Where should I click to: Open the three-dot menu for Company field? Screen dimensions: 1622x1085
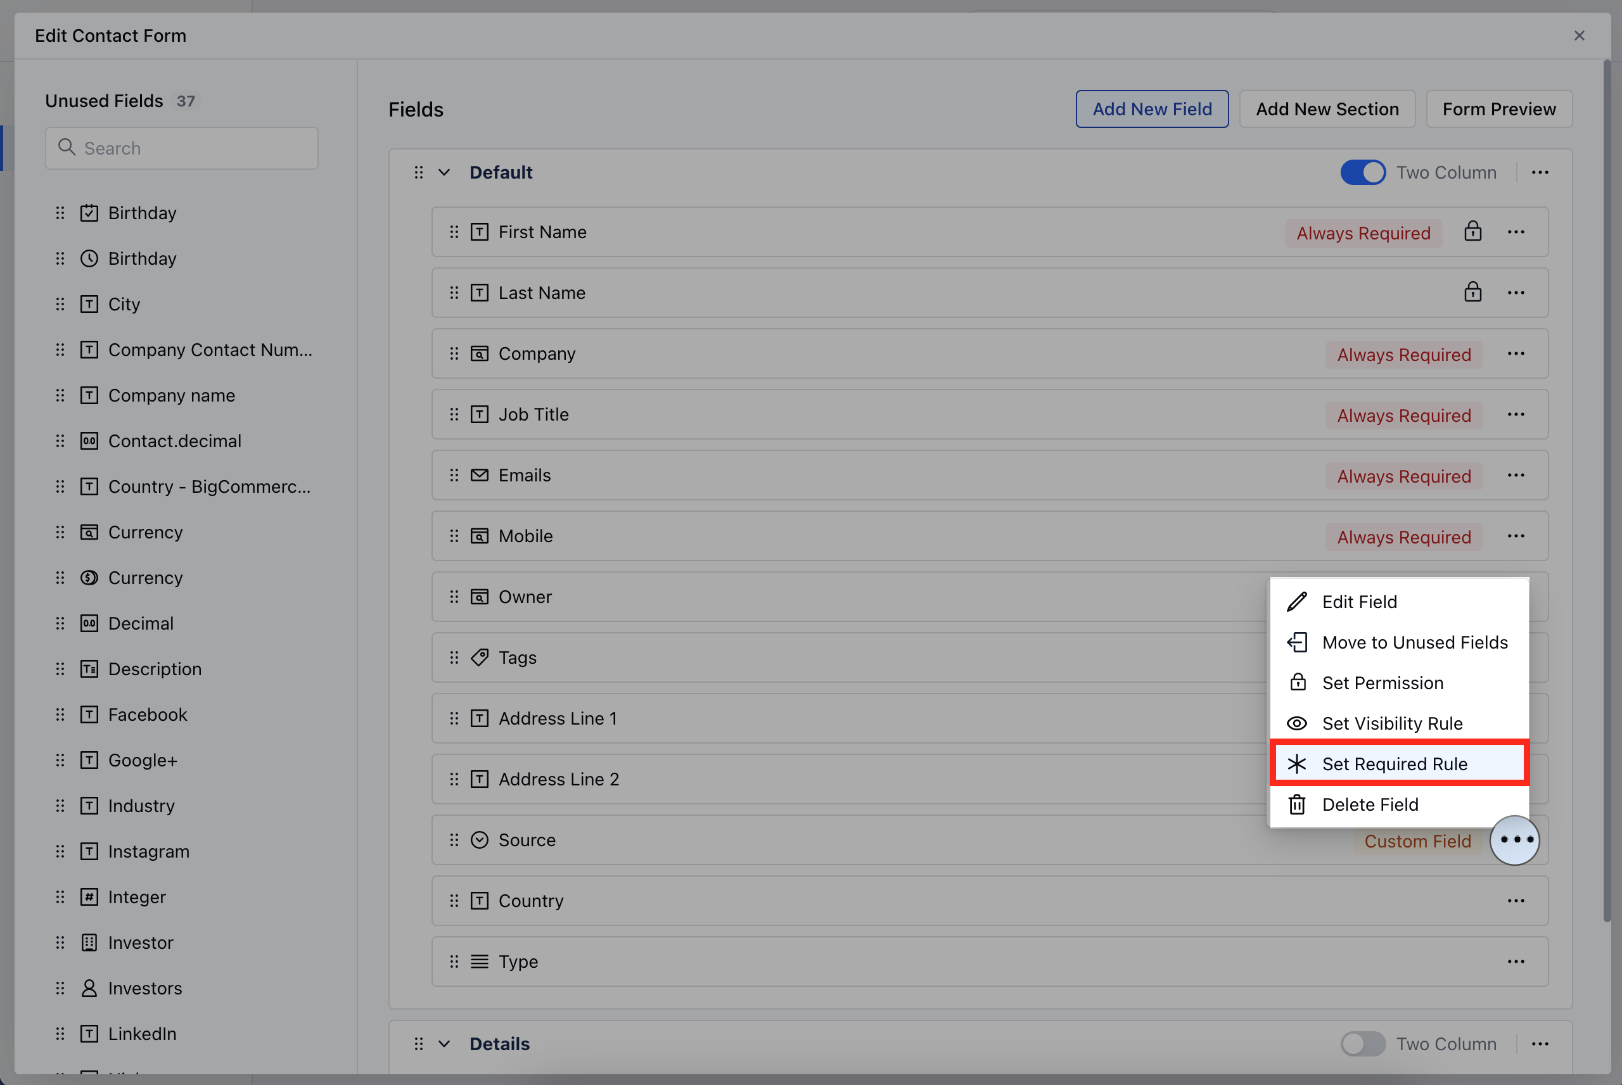tap(1516, 353)
